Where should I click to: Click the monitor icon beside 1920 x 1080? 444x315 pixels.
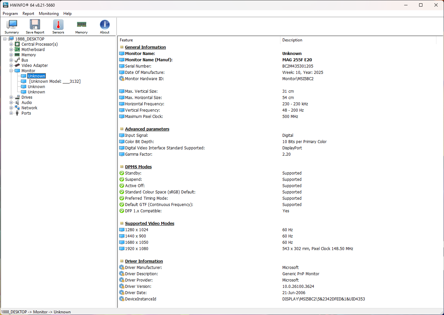coord(122,249)
